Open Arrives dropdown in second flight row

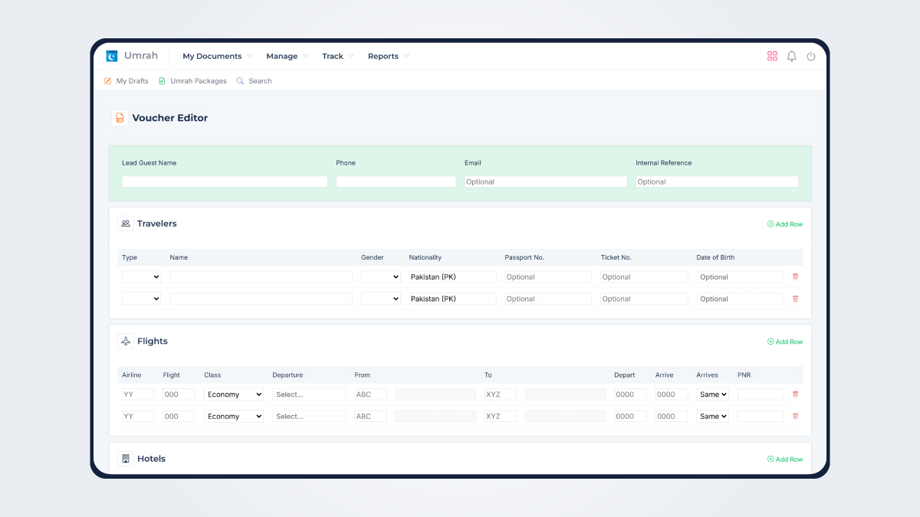pyautogui.click(x=712, y=416)
